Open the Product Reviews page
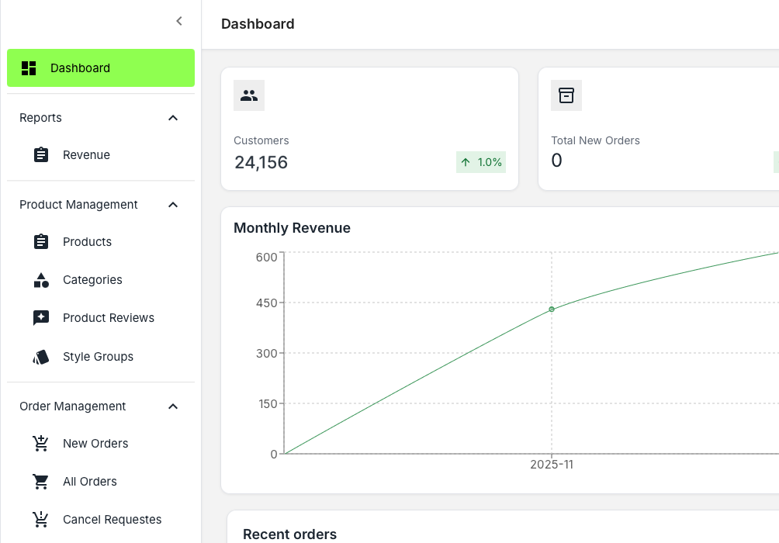 pyautogui.click(x=109, y=317)
